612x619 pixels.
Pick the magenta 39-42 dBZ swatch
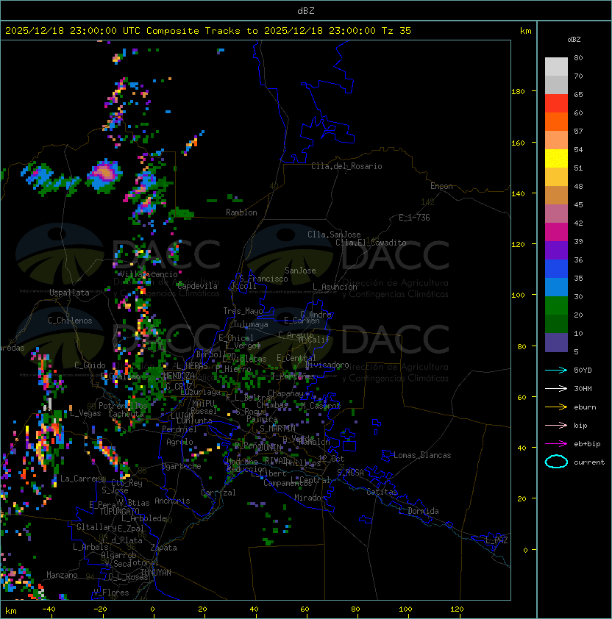(x=556, y=232)
